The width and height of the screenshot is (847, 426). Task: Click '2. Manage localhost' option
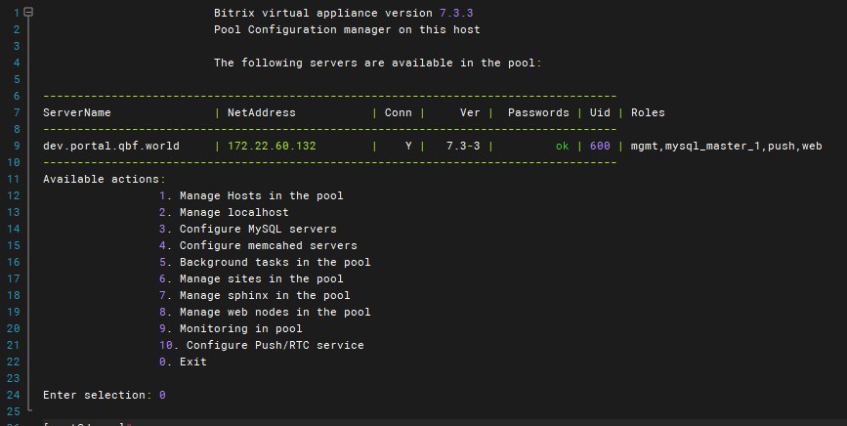coord(224,212)
